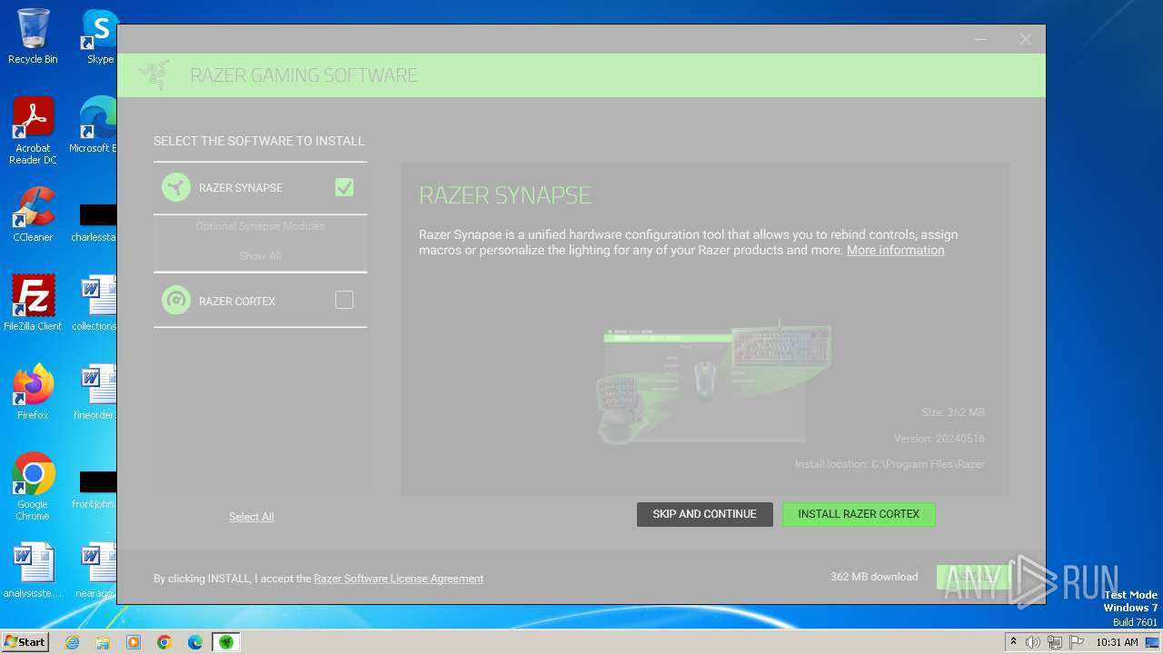Expand Show All optional Synapse modules
This screenshot has height=654, width=1163.
pos(260,256)
